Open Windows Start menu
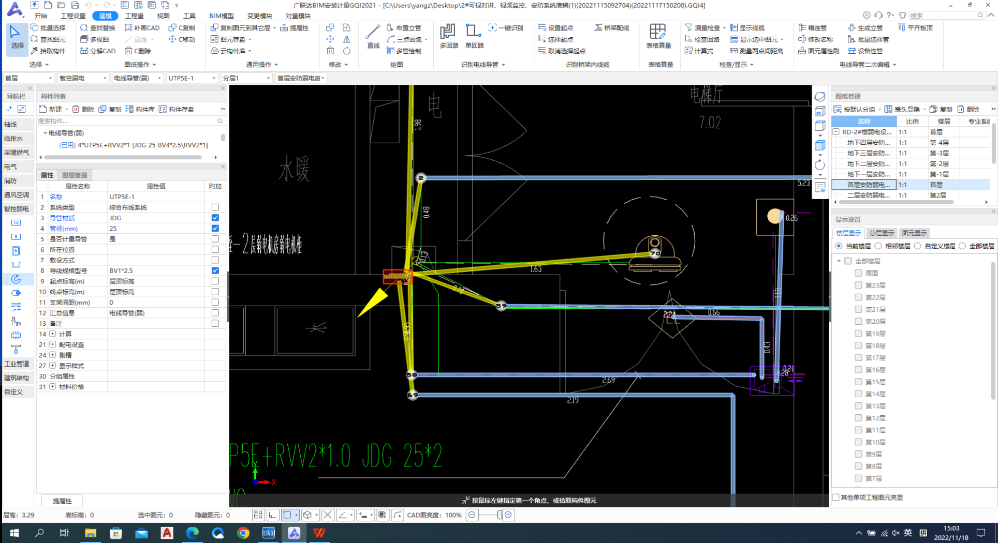The image size is (998, 543). (x=14, y=533)
